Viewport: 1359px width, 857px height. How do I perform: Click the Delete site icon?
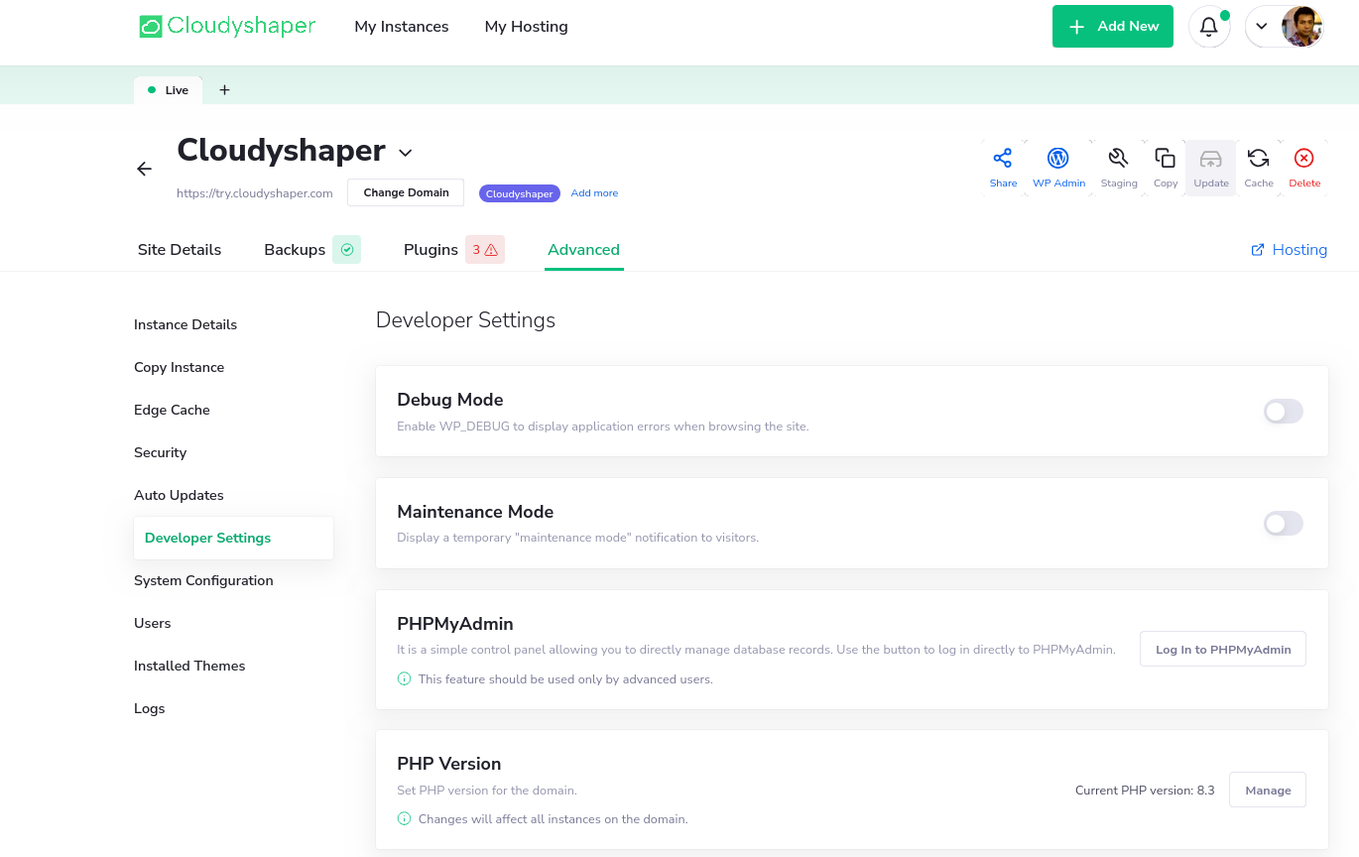1303,167
